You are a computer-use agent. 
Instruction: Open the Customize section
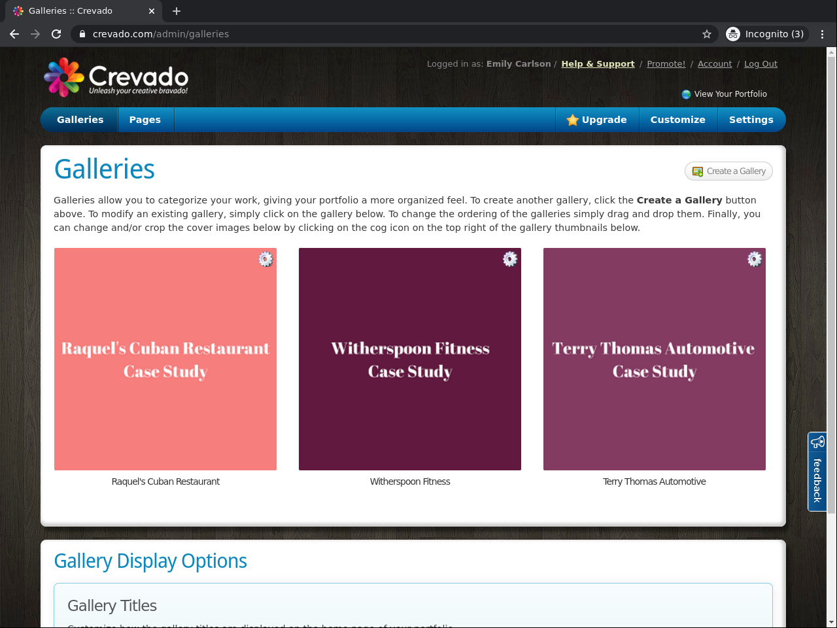coord(678,120)
